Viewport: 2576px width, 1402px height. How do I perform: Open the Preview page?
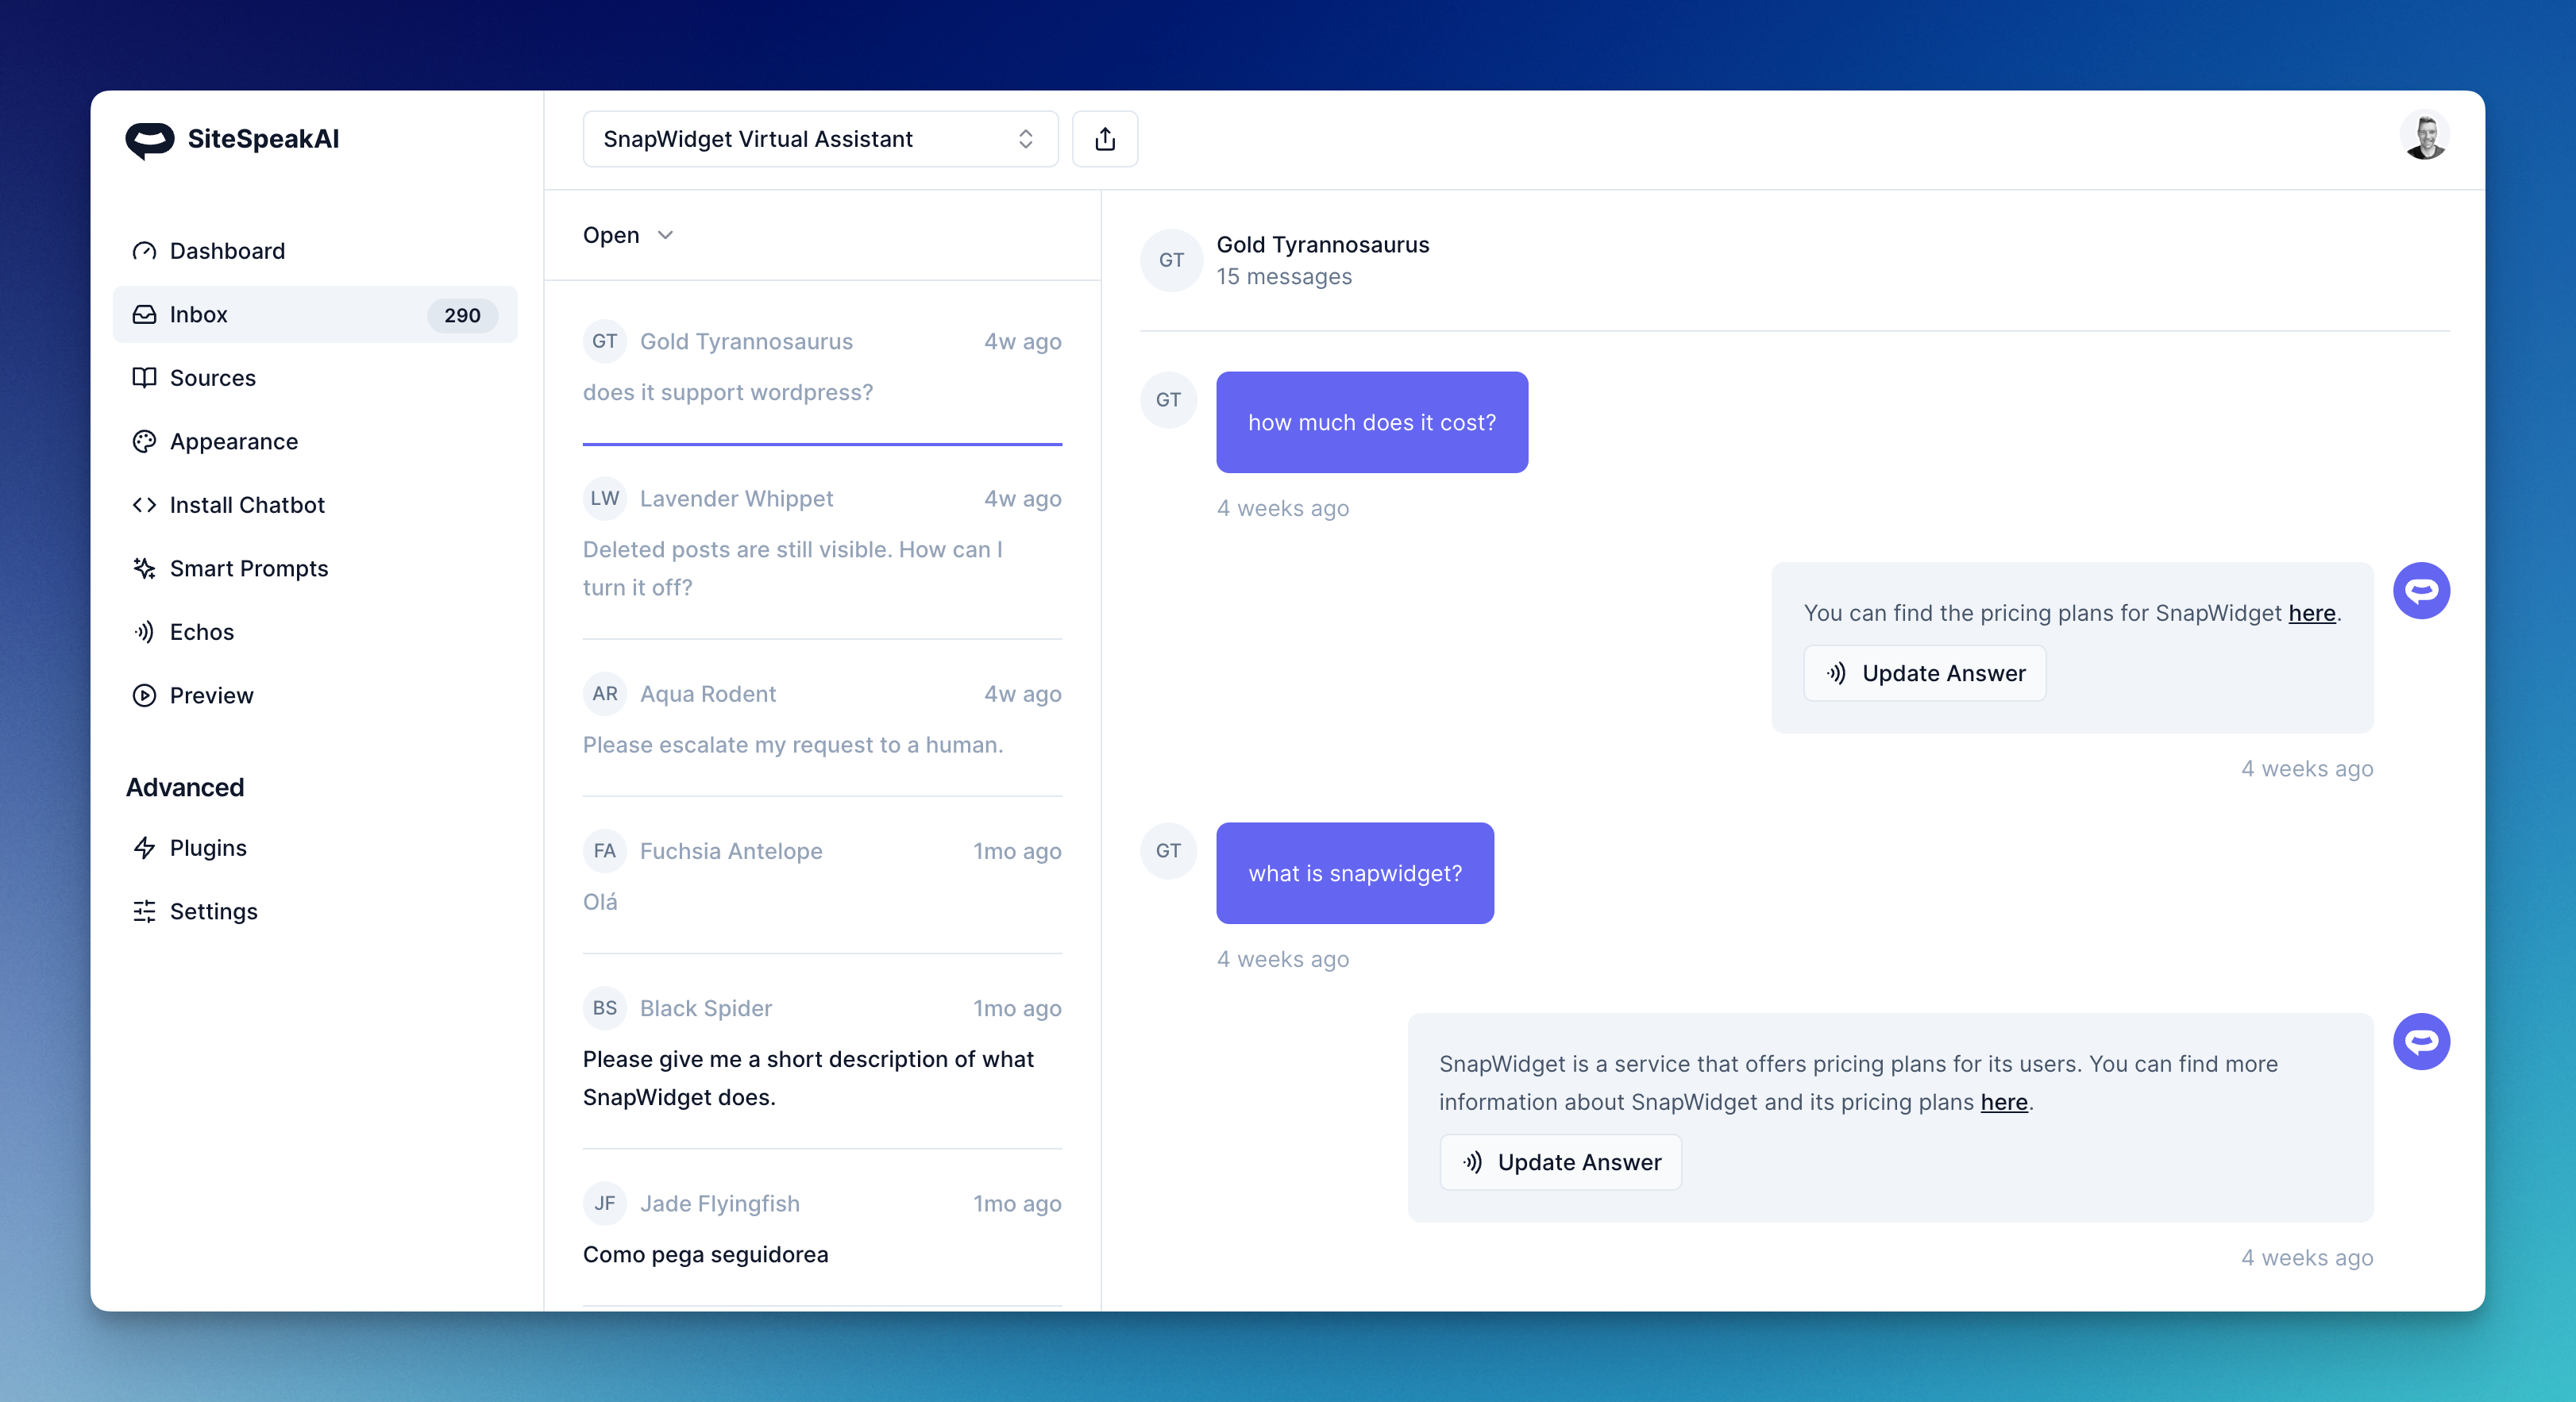[x=211, y=696]
